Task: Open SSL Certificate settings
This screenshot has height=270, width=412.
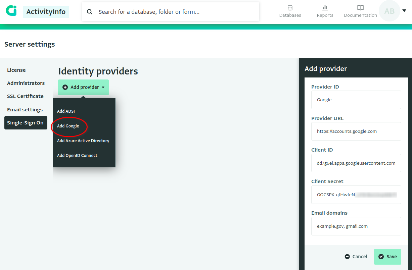Action: click(25, 96)
